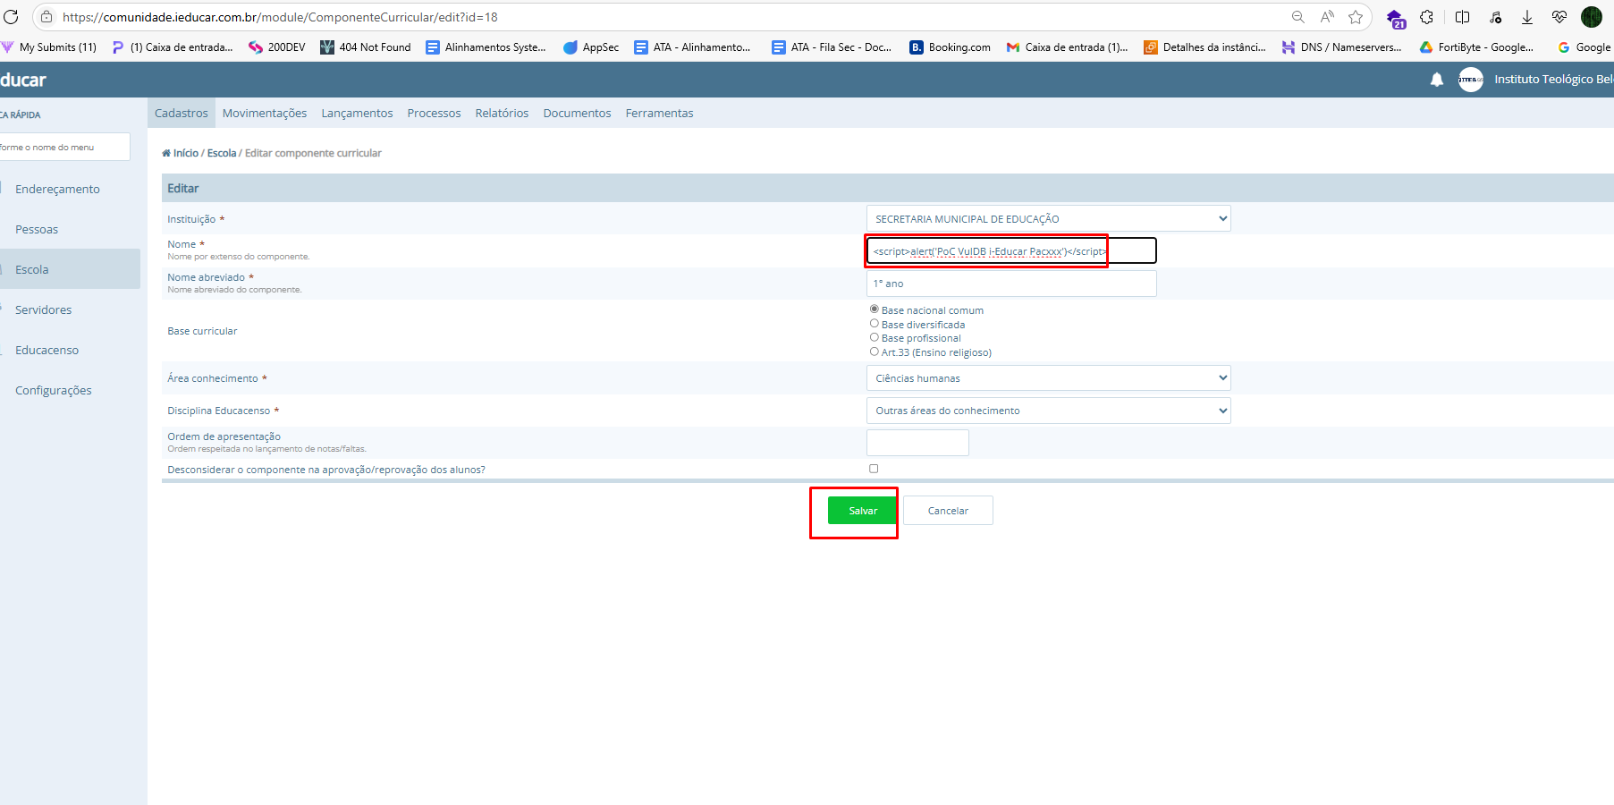Image resolution: width=1614 pixels, height=805 pixels.
Task: Open the Ferramentas tab
Action: tap(659, 113)
